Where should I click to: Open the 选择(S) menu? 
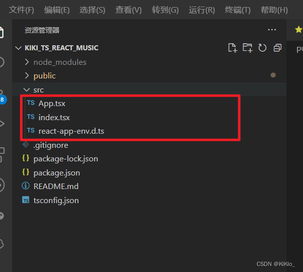click(93, 10)
